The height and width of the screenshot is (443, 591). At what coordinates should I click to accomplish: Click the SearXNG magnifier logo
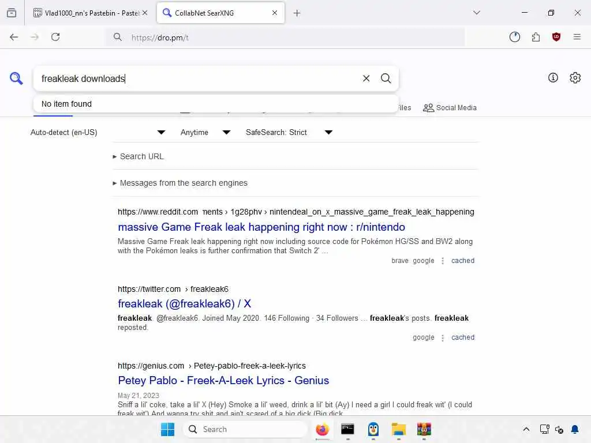tap(16, 78)
